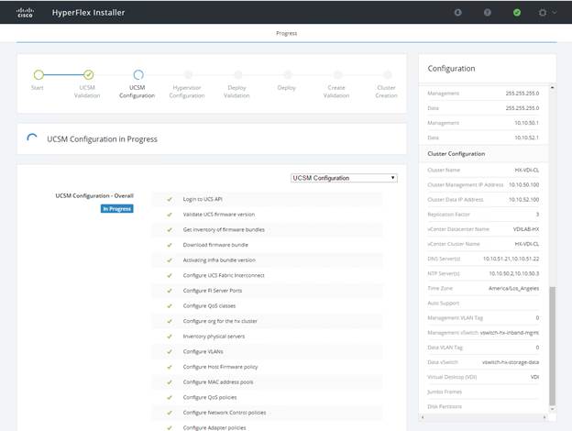Click checkmark for Get inventory of firmware bundles
Image resolution: width=572 pixels, height=431 pixels.
(x=170, y=230)
